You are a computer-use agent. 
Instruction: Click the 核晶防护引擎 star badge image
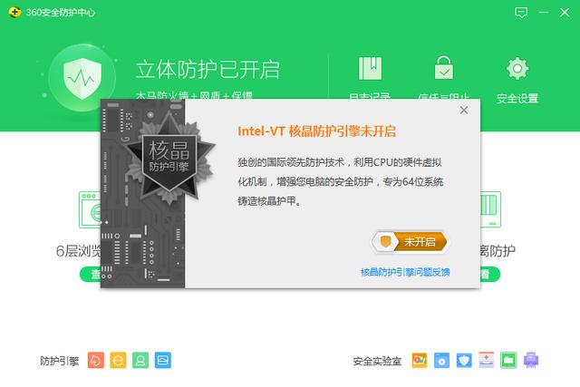click(170, 157)
